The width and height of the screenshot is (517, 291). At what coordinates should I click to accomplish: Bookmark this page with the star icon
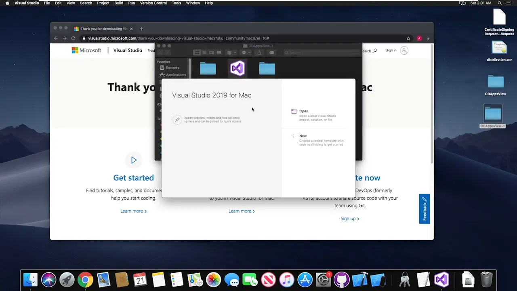click(408, 38)
